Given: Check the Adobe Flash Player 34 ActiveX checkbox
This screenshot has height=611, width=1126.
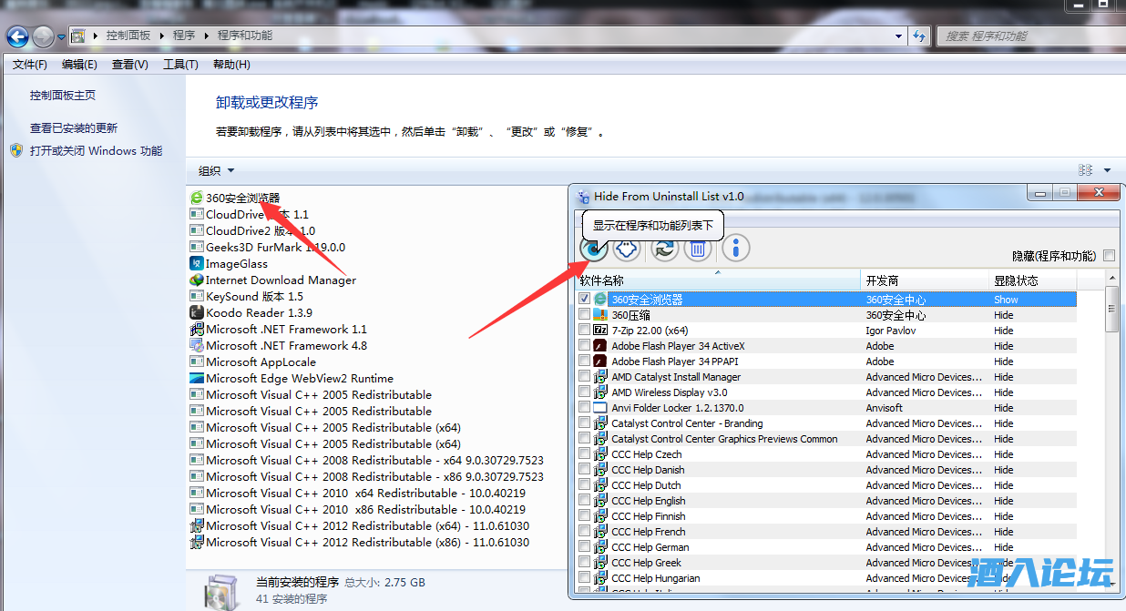Looking at the screenshot, I should pyautogui.click(x=584, y=345).
